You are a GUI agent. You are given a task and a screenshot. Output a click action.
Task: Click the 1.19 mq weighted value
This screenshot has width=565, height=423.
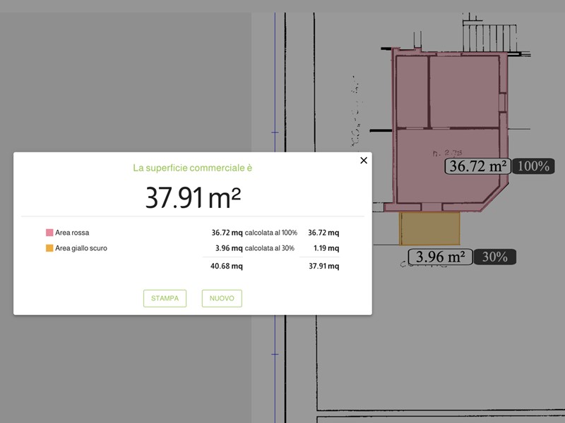point(326,248)
